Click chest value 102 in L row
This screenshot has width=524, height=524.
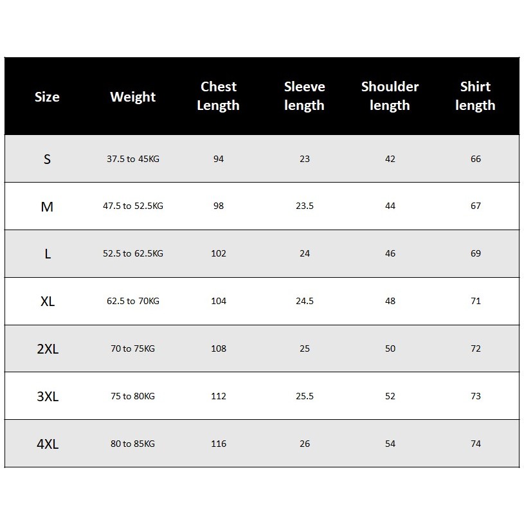219,253
